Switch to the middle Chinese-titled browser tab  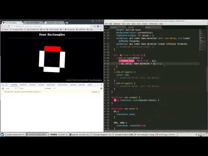32,23
